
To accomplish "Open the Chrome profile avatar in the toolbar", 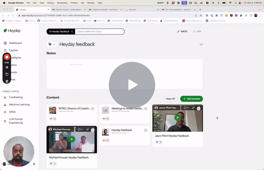I will pyautogui.click(x=256, y=16).
